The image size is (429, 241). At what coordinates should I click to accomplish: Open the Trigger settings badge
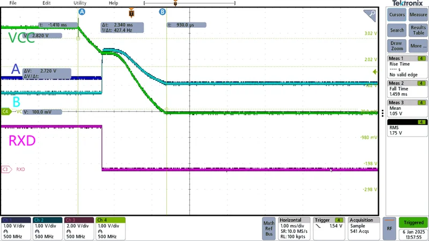click(x=329, y=229)
